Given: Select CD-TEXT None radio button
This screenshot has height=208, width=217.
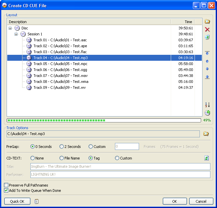Looking at the screenshot, I should (32, 158).
